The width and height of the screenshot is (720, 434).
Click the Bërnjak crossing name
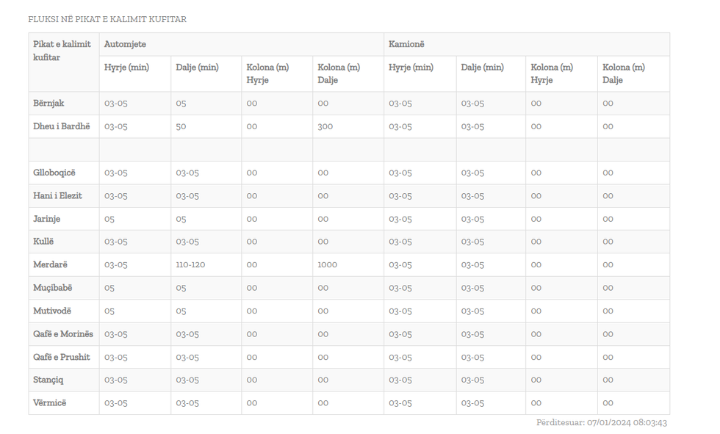[x=48, y=103]
